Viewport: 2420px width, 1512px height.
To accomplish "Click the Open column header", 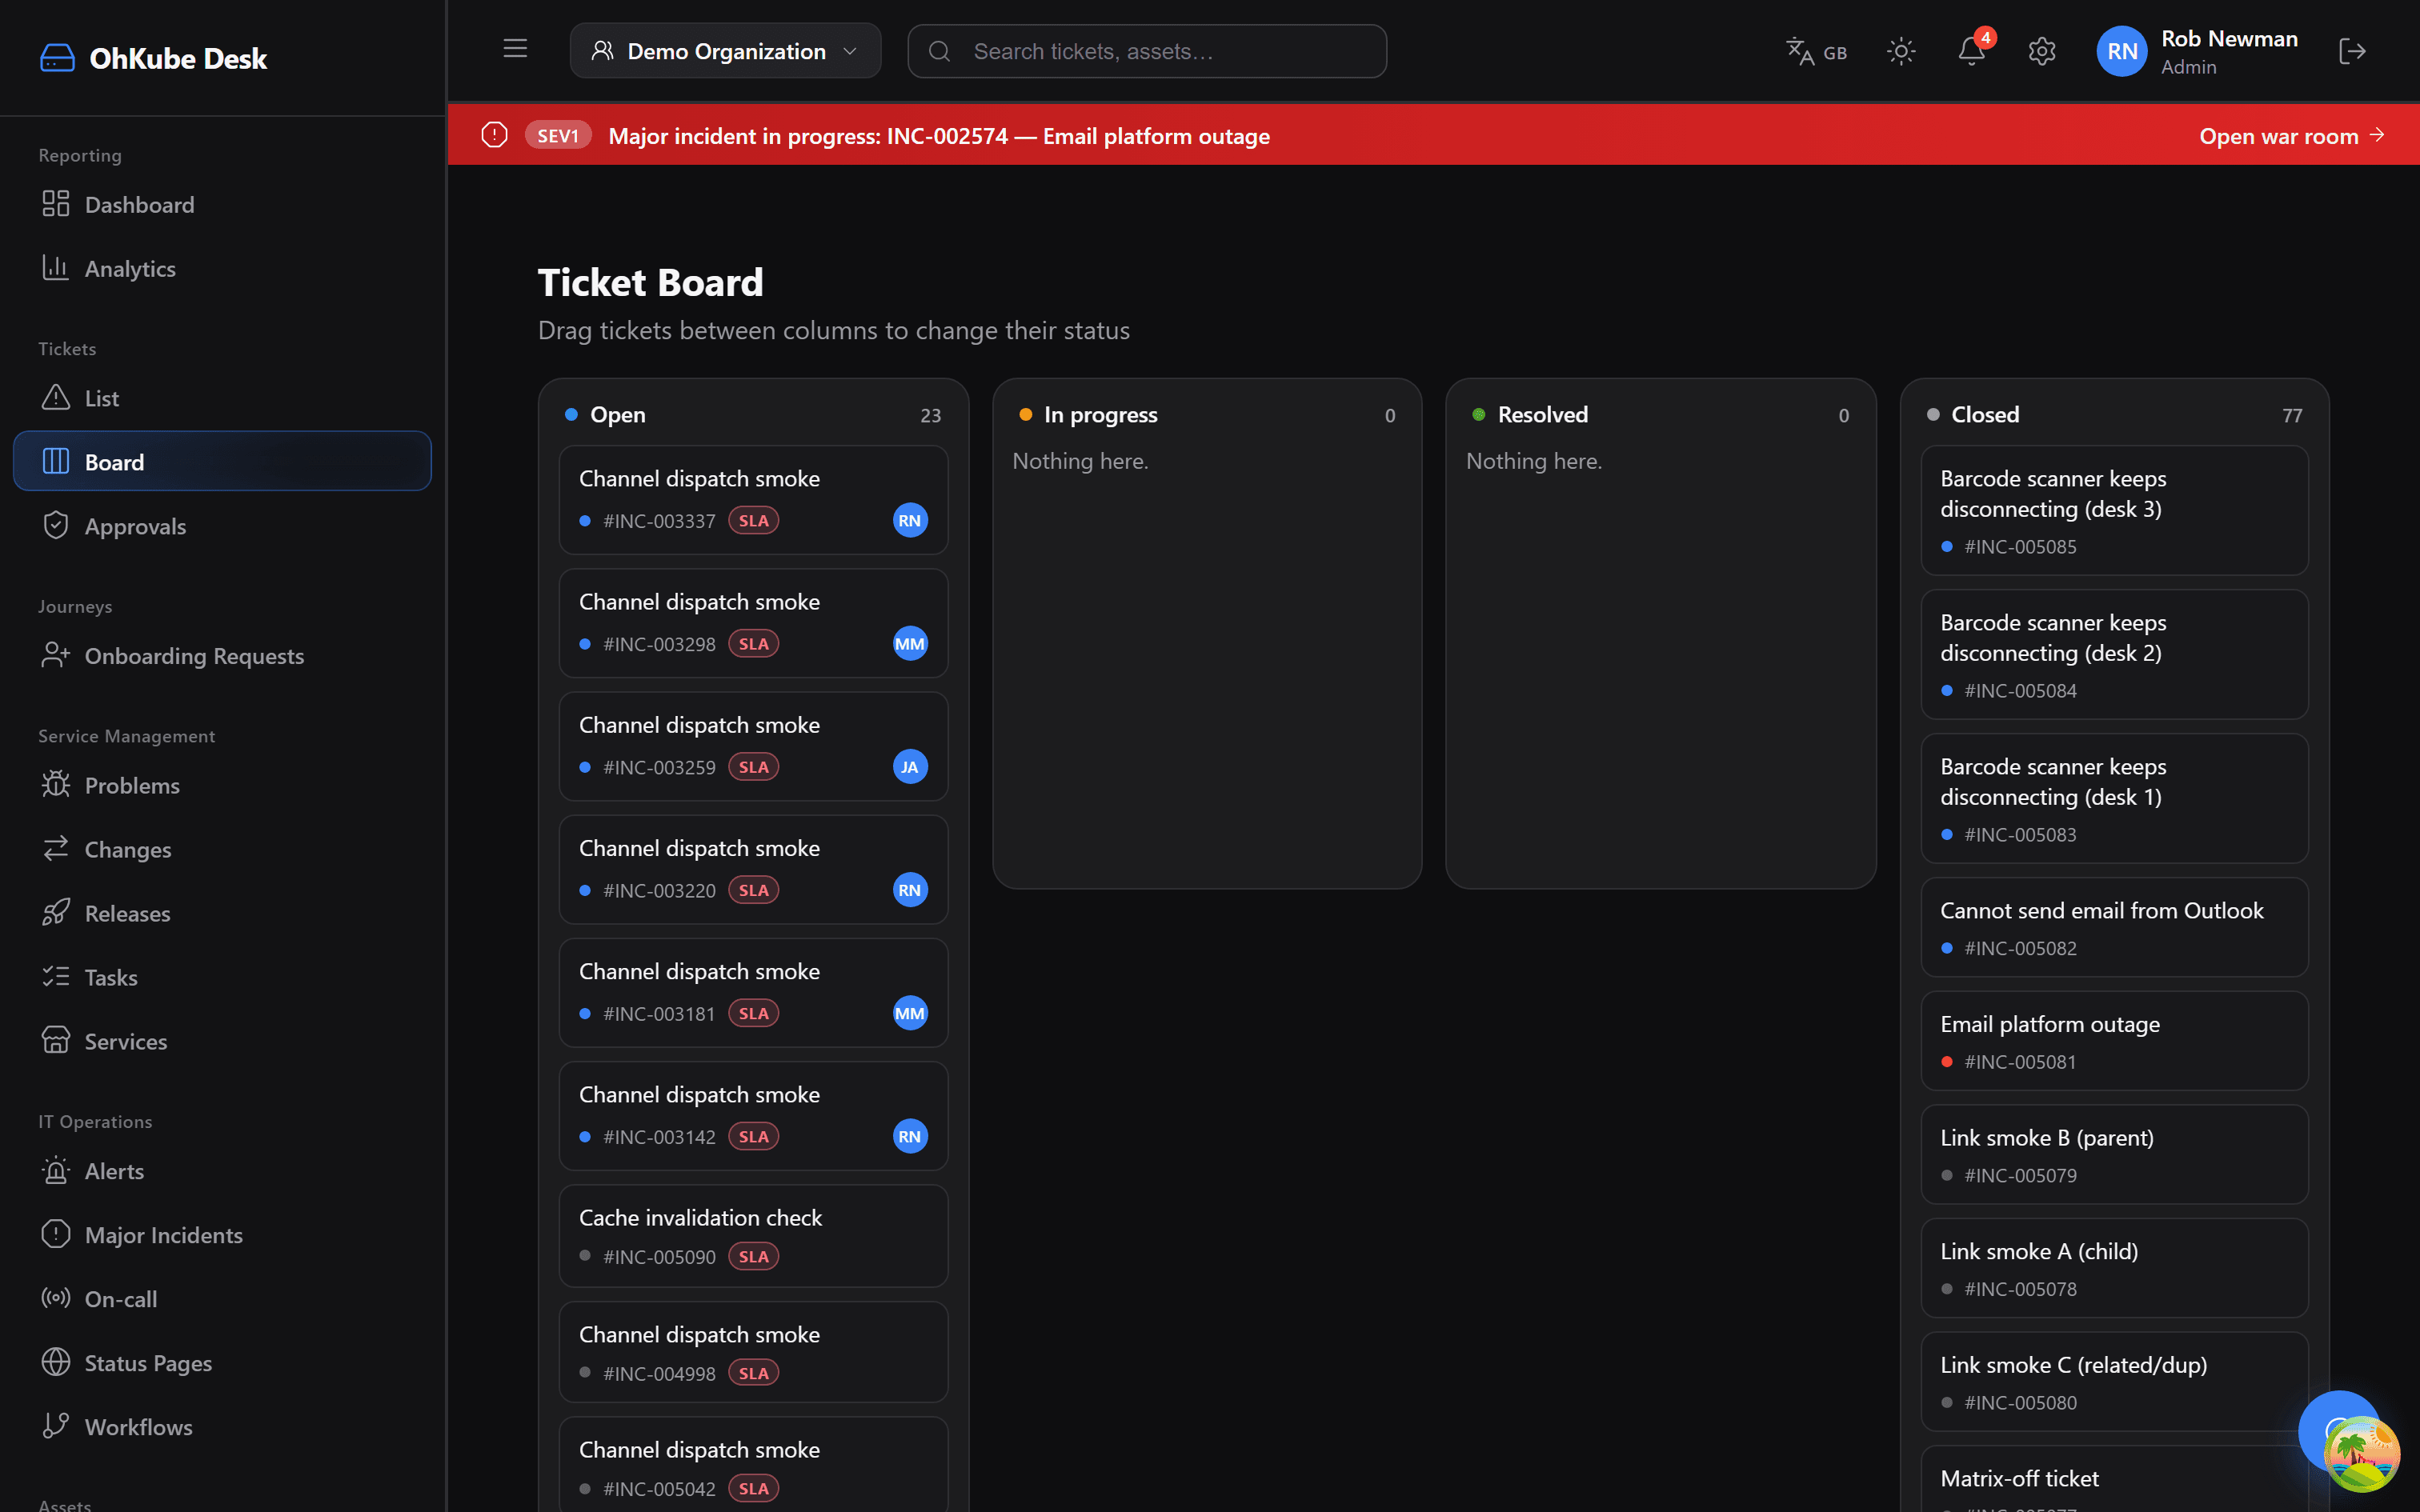I will 753,415.
